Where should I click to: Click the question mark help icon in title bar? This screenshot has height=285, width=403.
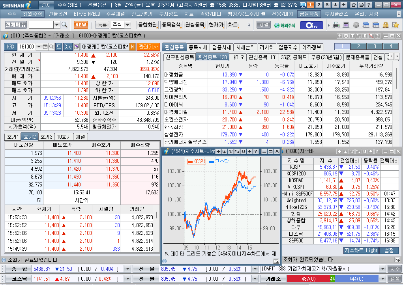tap(369, 5)
